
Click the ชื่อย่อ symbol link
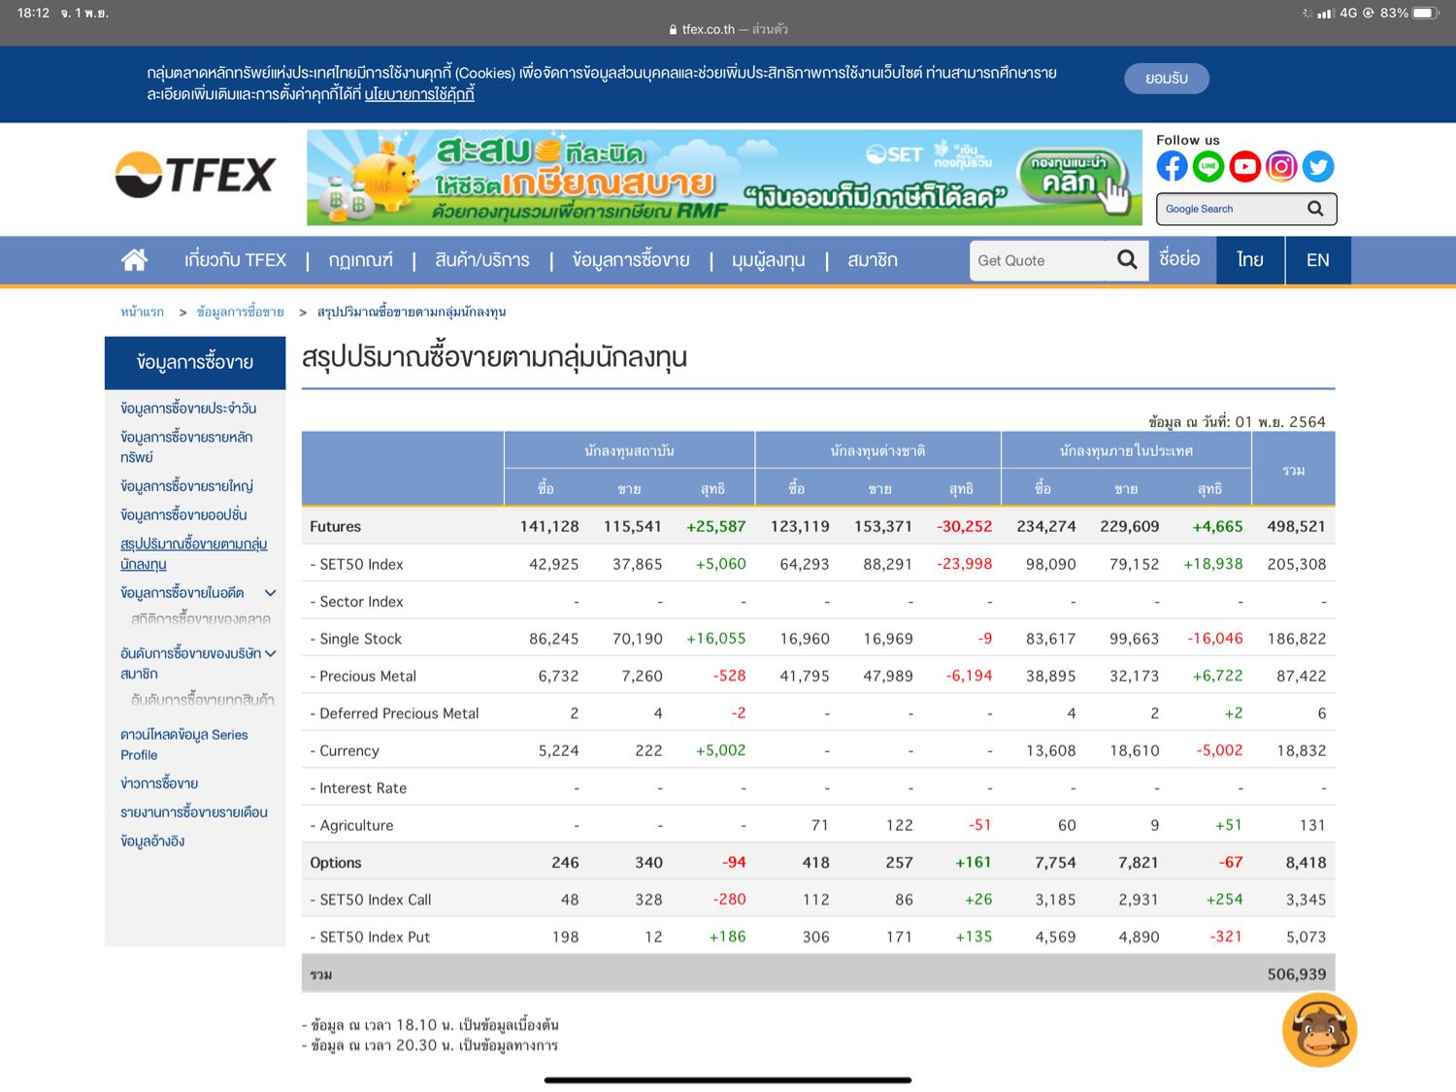pyautogui.click(x=1179, y=259)
